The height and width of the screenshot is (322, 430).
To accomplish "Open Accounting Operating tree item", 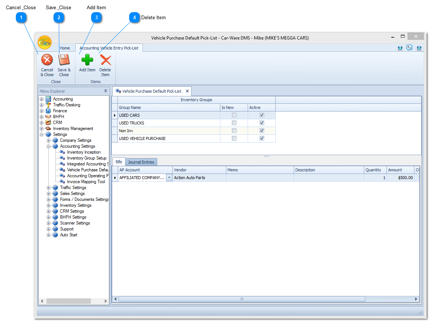I will [88, 176].
